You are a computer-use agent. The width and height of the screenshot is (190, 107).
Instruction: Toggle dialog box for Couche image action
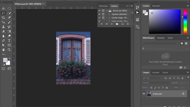(x=103, y=18)
